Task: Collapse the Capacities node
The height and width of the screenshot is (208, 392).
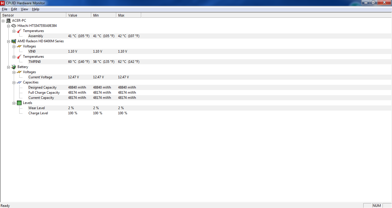Action: 14,82
